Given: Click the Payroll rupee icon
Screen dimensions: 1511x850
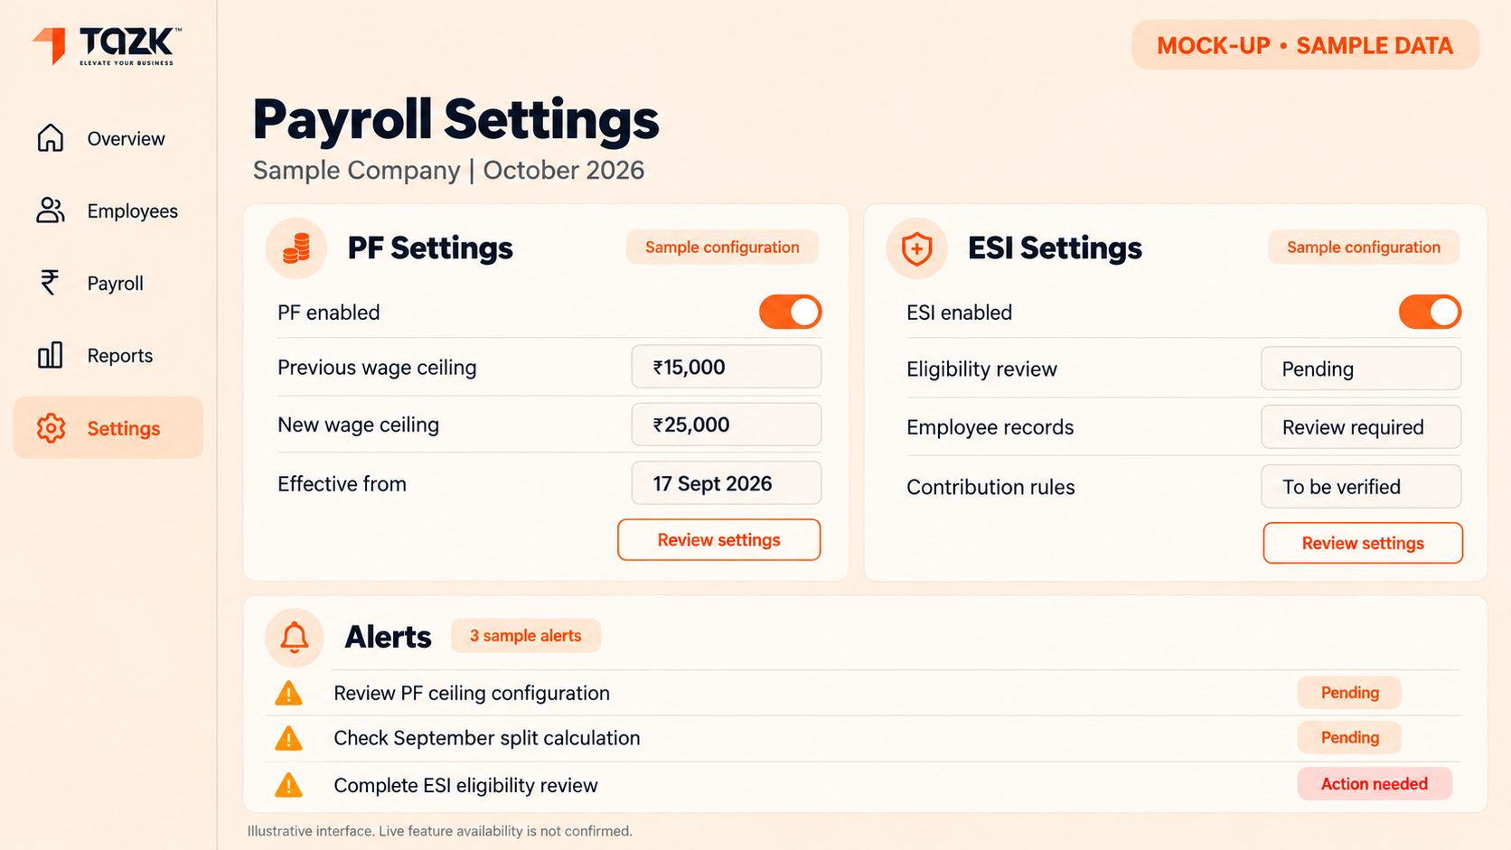Looking at the screenshot, I should tap(50, 283).
